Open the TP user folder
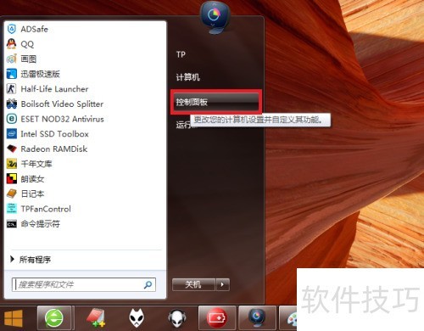This screenshot has width=424, height=331. click(x=181, y=54)
